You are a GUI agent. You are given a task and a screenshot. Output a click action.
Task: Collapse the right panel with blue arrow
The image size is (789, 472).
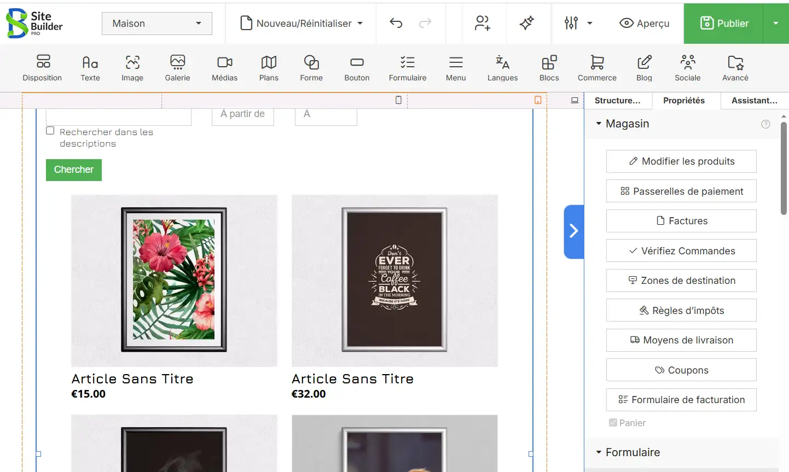tap(574, 231)
